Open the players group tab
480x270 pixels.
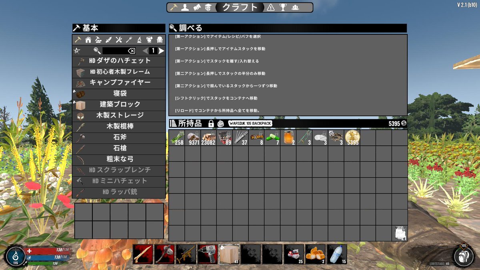pyautogui.click(x=295, y=7)
